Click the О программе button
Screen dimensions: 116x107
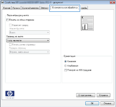[86, 95]
